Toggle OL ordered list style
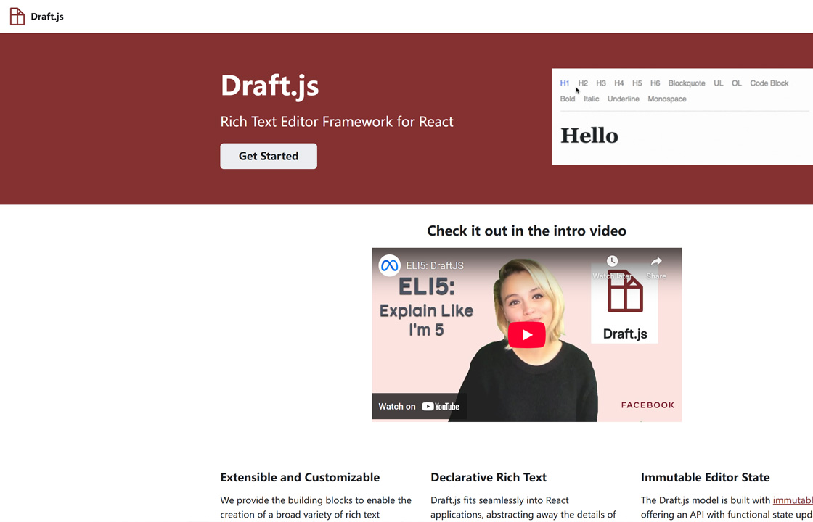 pyautogui.click(x=737, y=83)
